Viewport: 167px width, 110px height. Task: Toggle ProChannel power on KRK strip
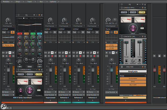[12, 32]
